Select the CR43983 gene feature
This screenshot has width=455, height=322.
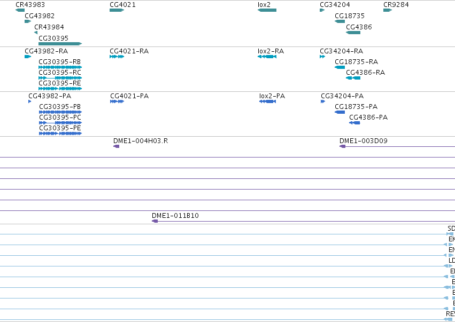pyautogui.click(x=20, y=10)
